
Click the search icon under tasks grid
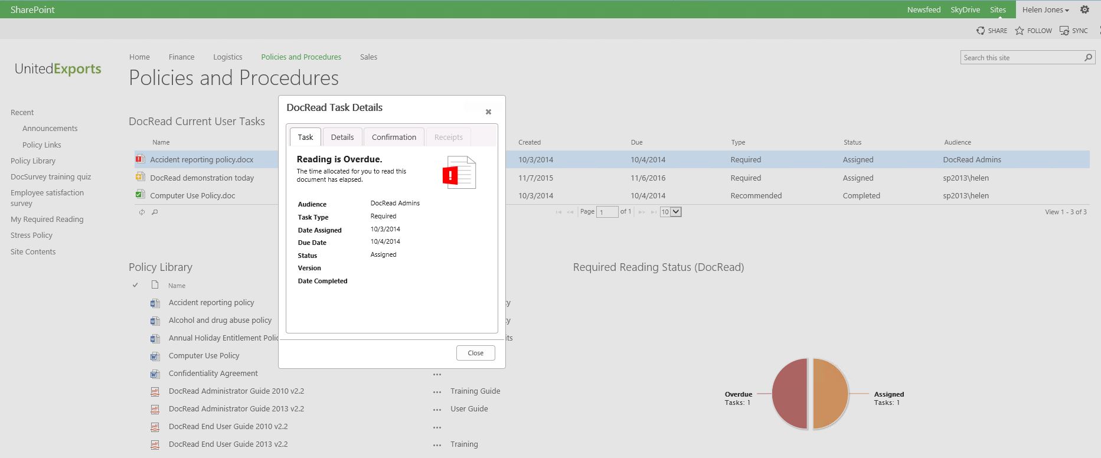tap(155, 212)
